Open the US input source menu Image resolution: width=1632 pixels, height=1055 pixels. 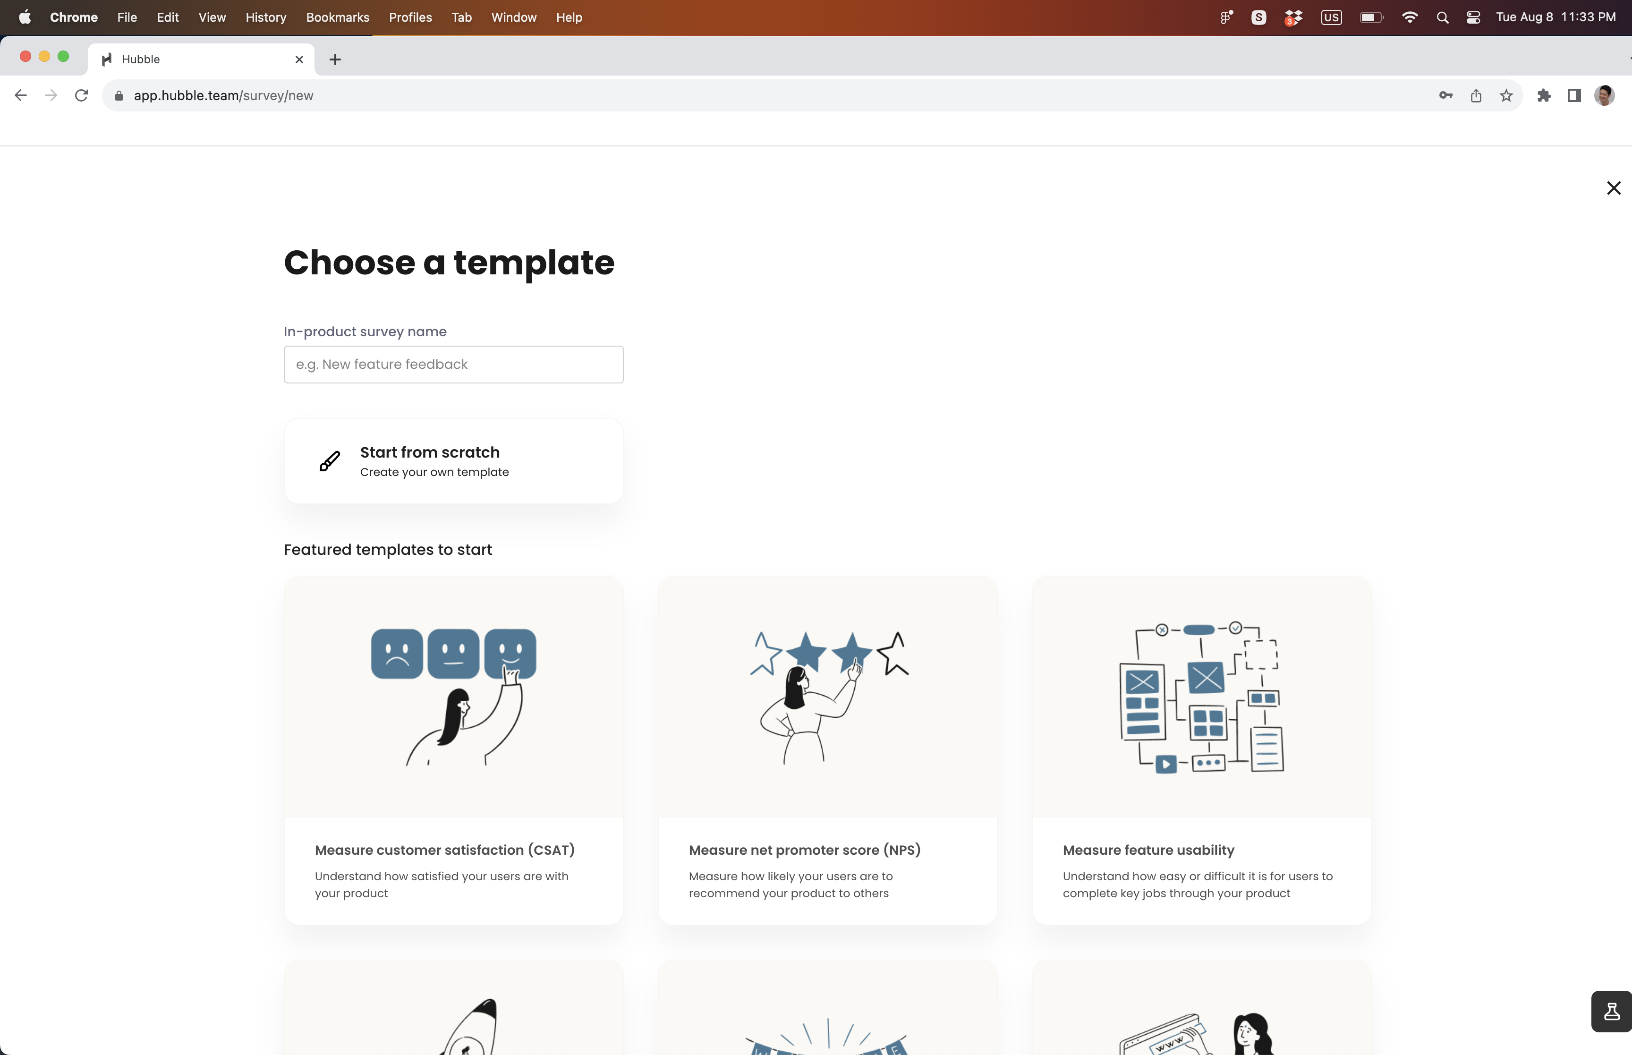pyautogui.click(x=1331, y=17)
